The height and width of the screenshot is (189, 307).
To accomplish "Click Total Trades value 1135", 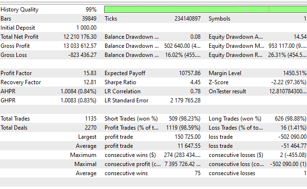I will point(91,119).
